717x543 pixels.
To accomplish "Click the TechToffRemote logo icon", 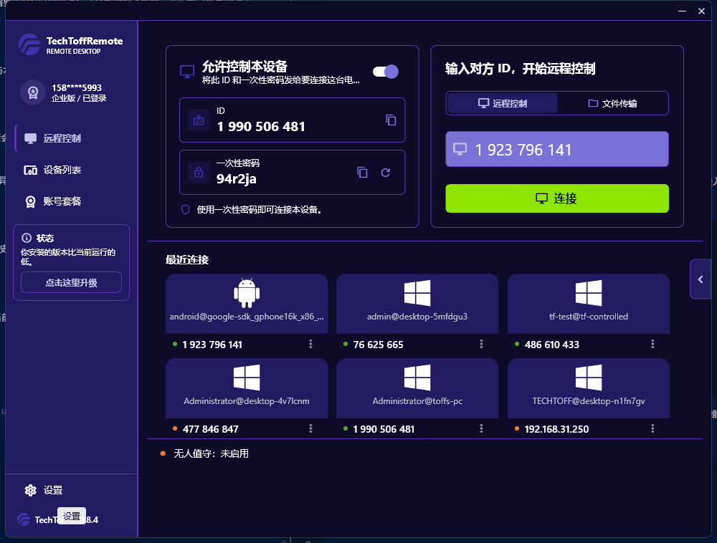I will [x=29, y=44].
